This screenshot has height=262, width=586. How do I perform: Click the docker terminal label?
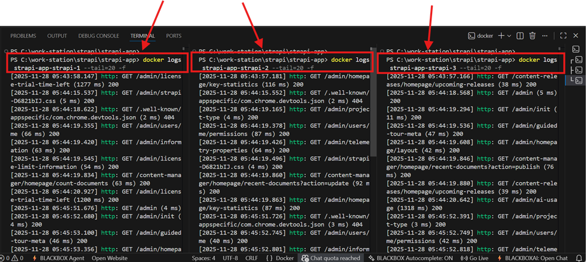pyautogui.click(x=480, y=36)
